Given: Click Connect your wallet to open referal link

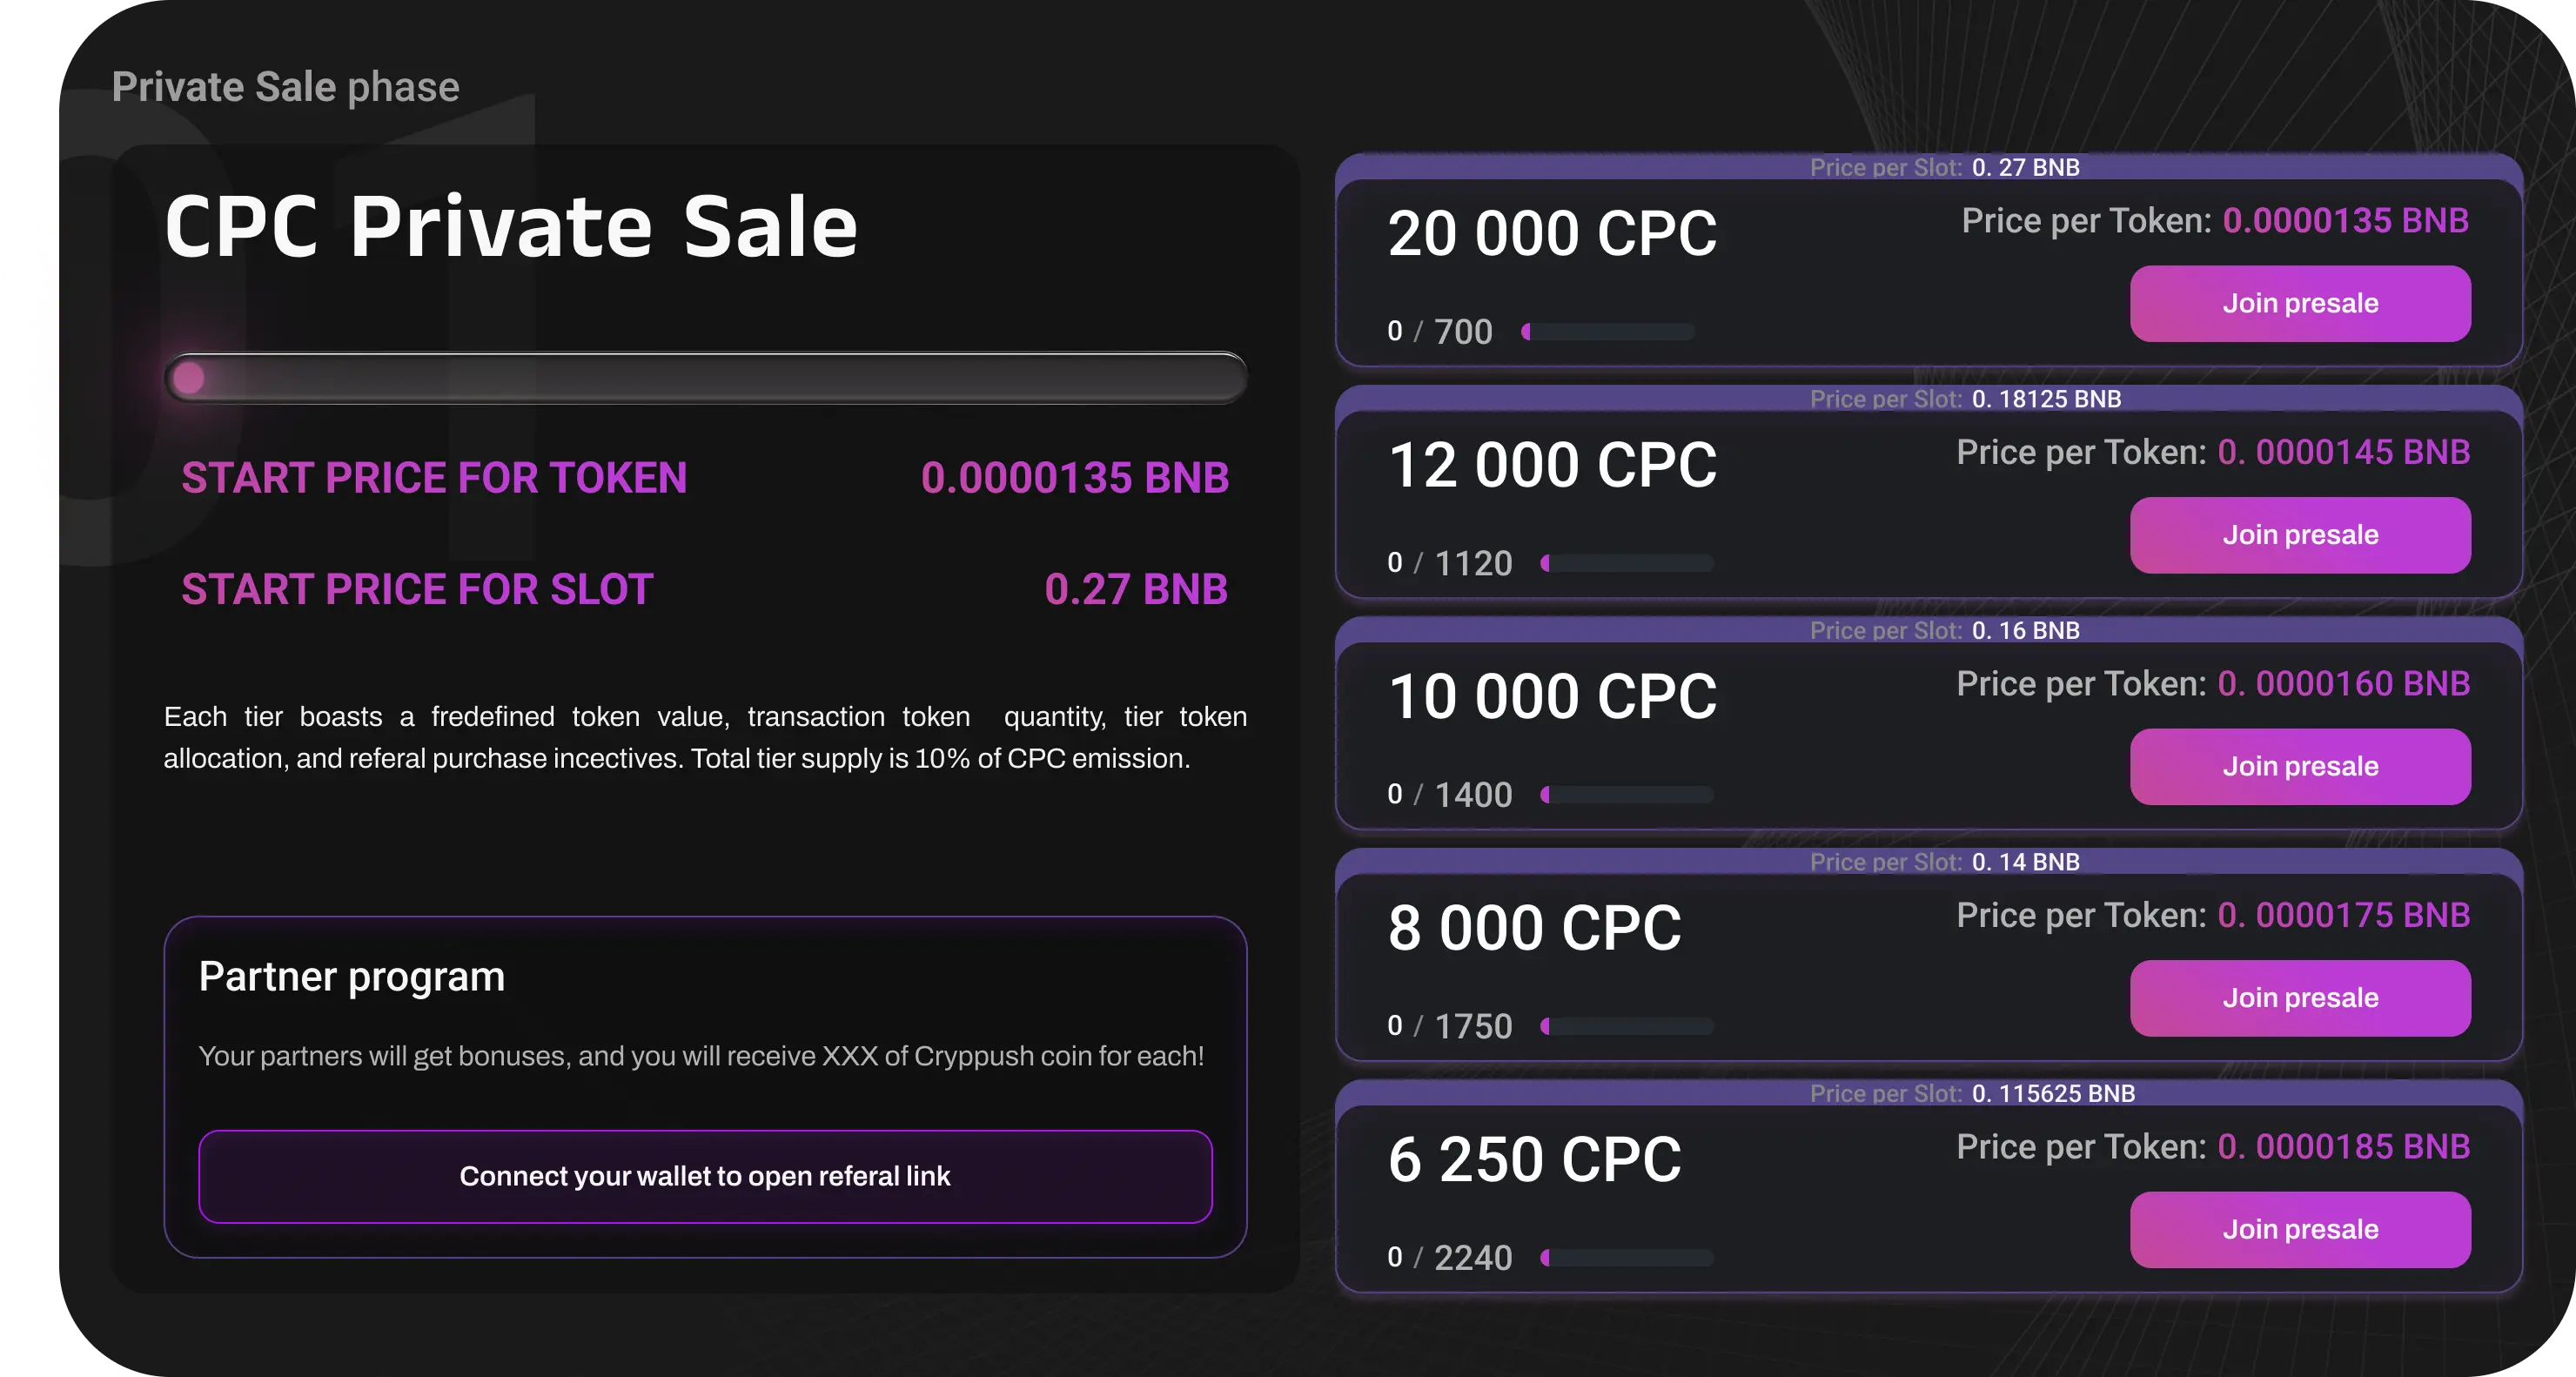Looking at the screenshot, I should (x=705, y=1176).
